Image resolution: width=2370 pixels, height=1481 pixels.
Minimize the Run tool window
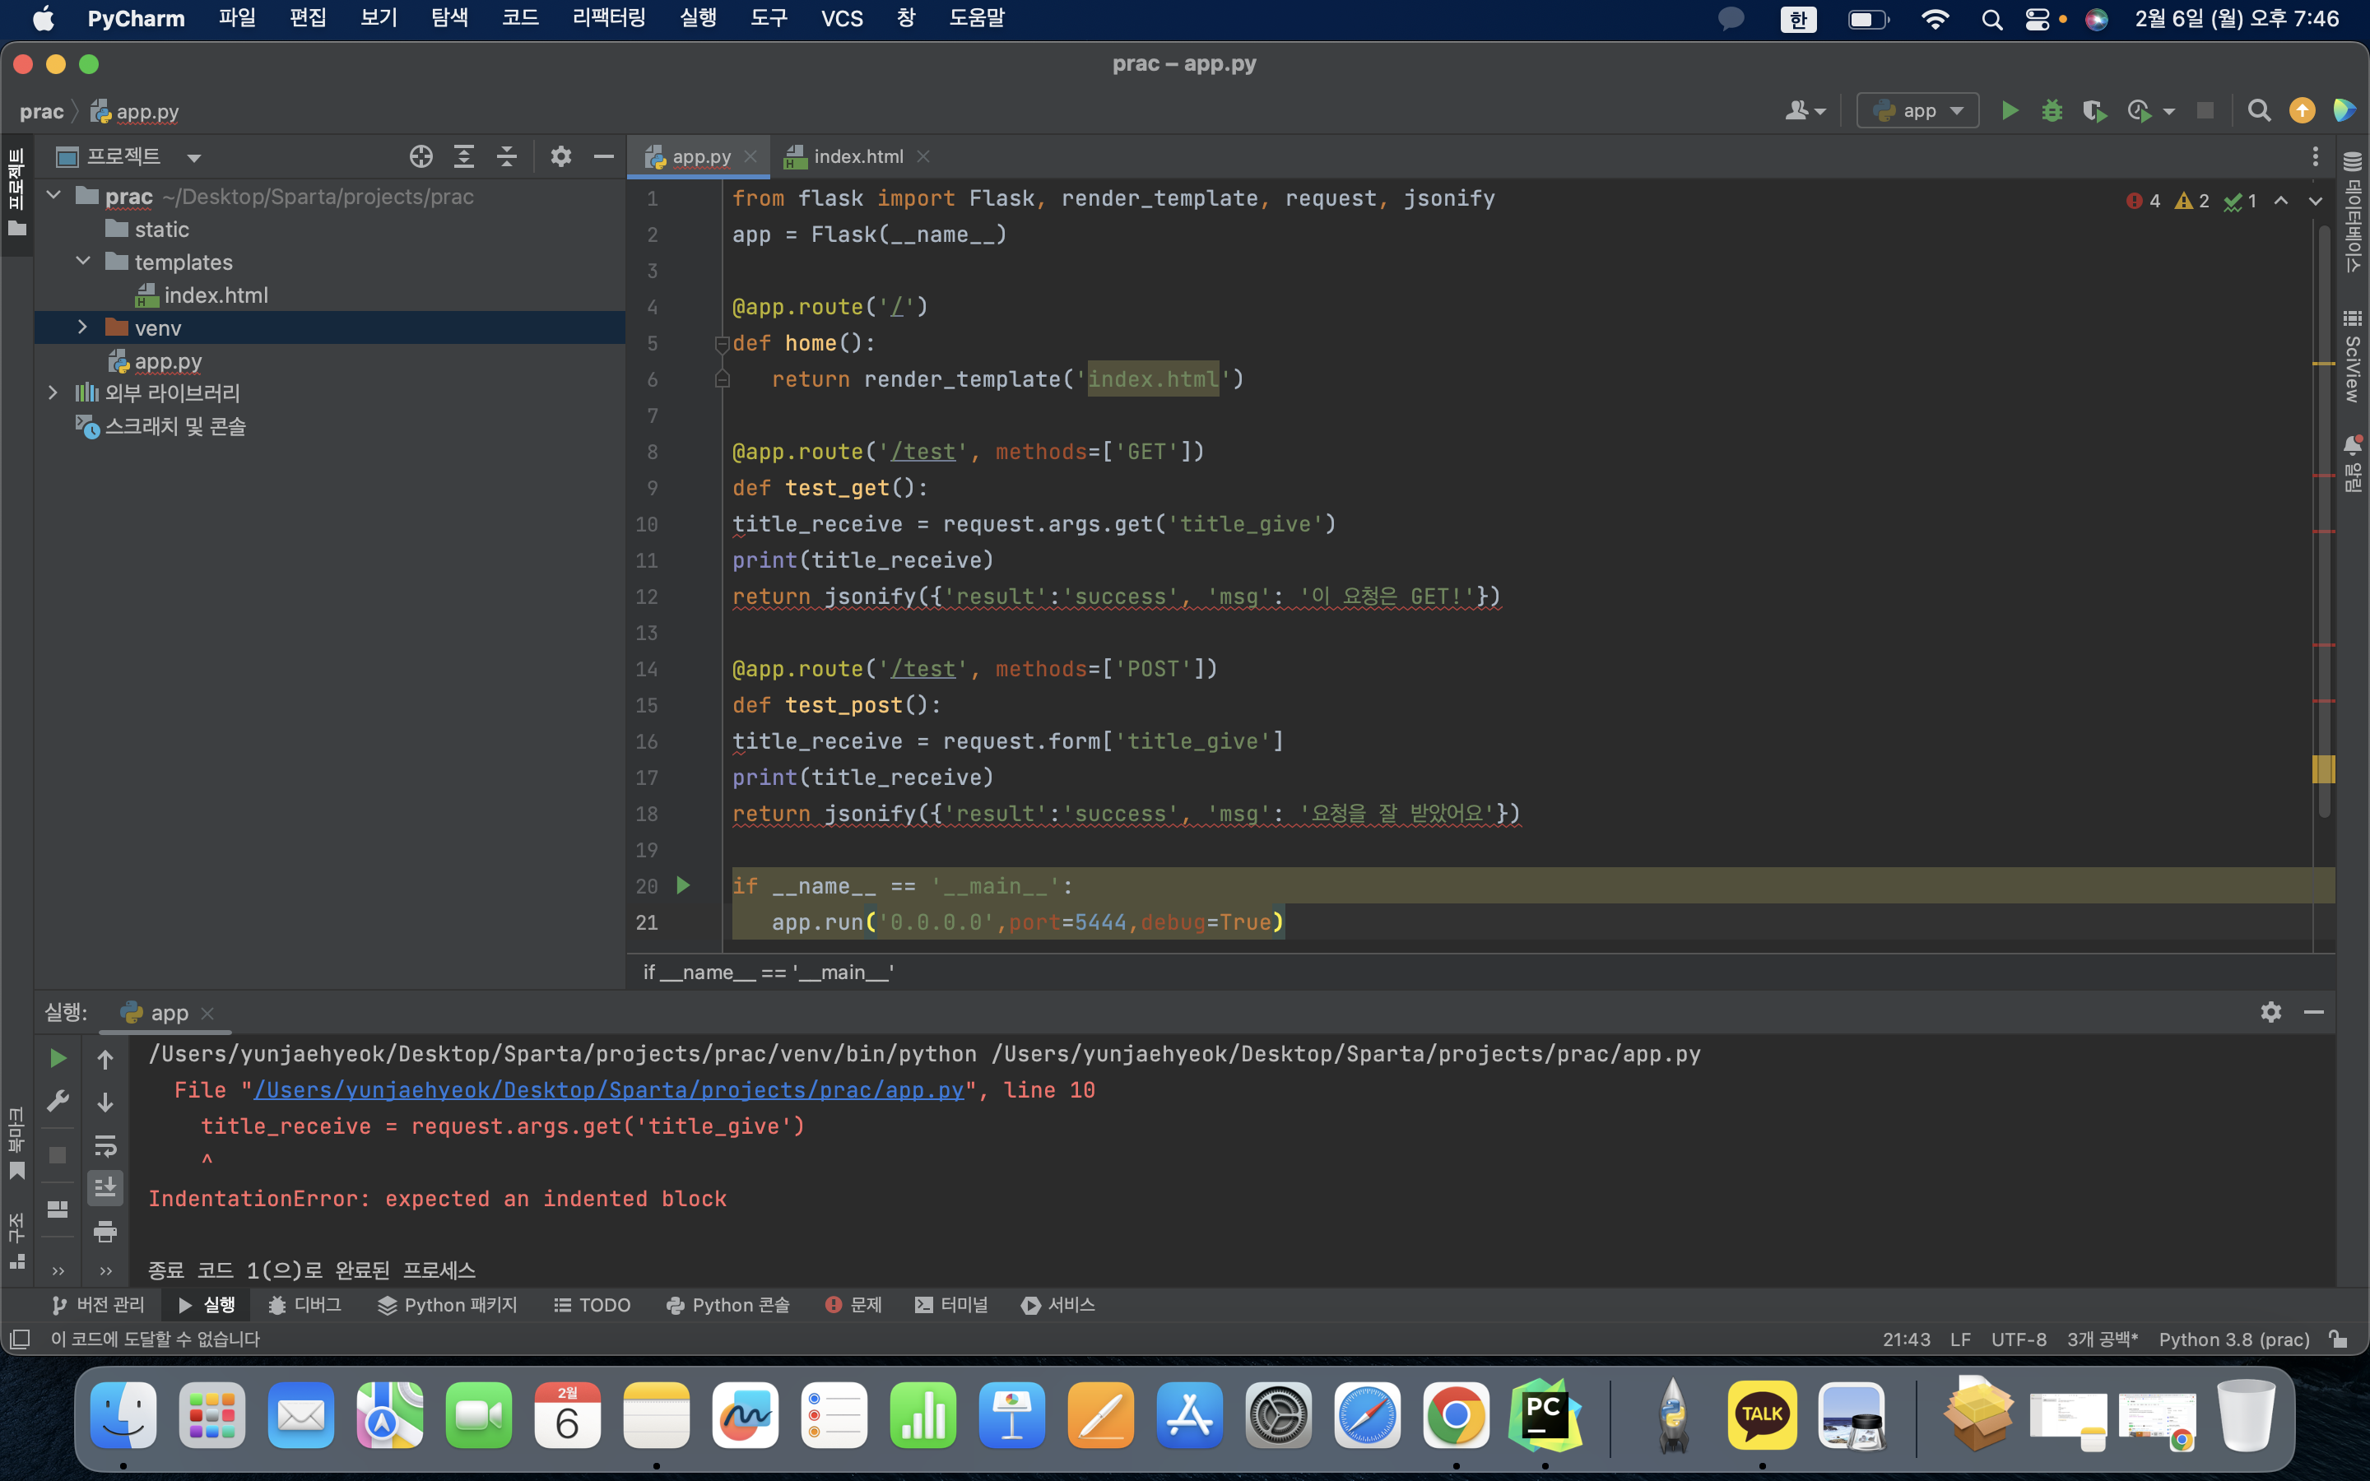2314,1012
